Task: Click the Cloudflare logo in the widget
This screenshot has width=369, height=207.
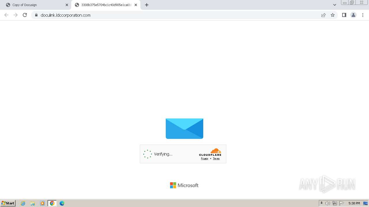Action: point(210,152)
